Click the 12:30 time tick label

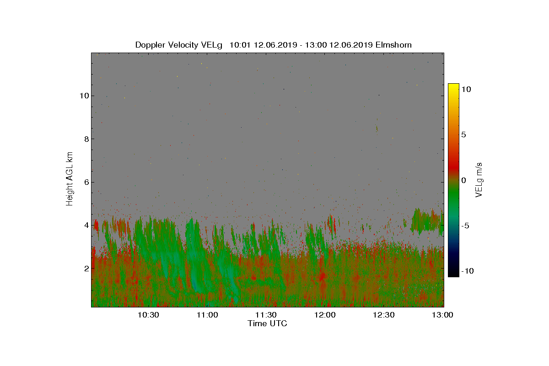[384, 315]
